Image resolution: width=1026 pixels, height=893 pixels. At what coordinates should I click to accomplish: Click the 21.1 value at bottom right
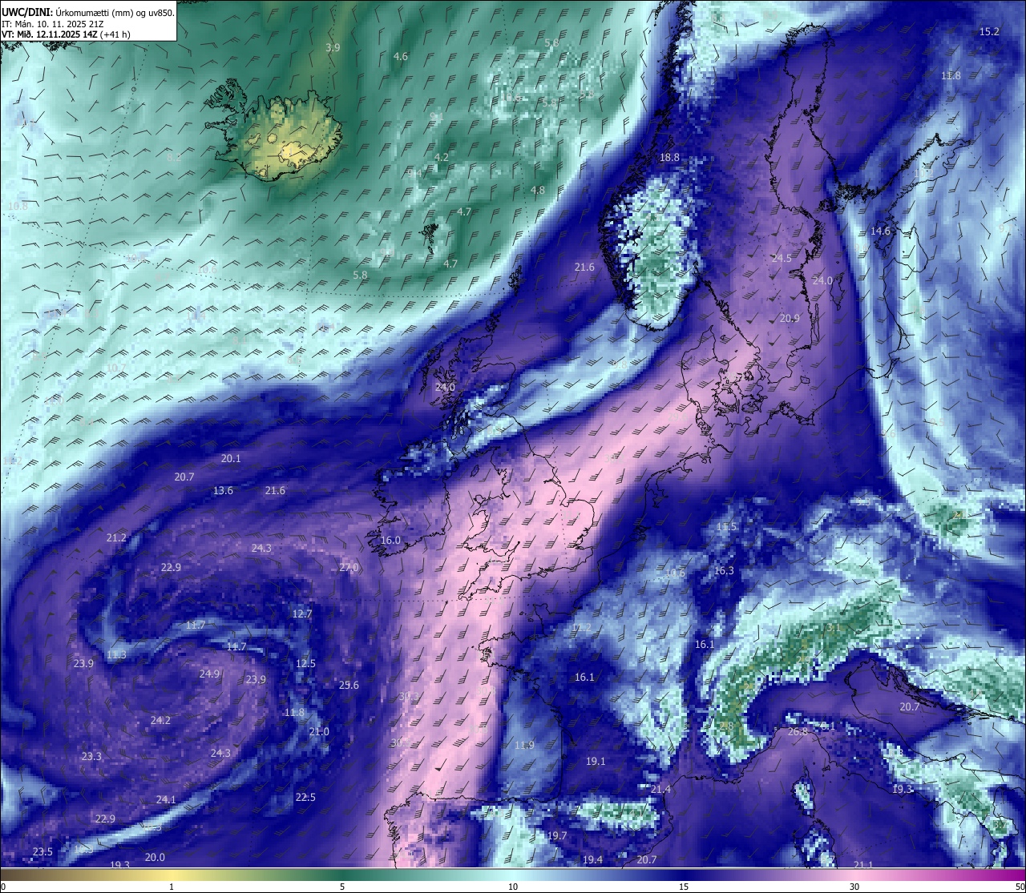[x=862, y=865]
